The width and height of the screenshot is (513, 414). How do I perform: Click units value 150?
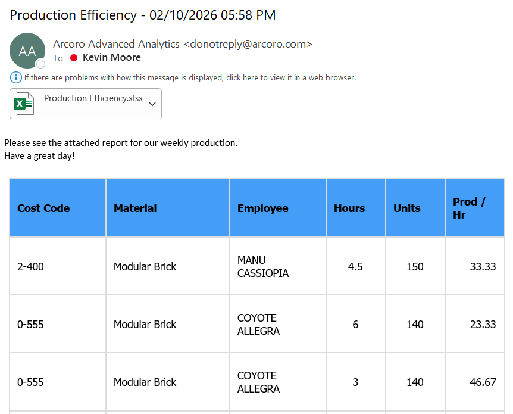[x=415, y=267]
